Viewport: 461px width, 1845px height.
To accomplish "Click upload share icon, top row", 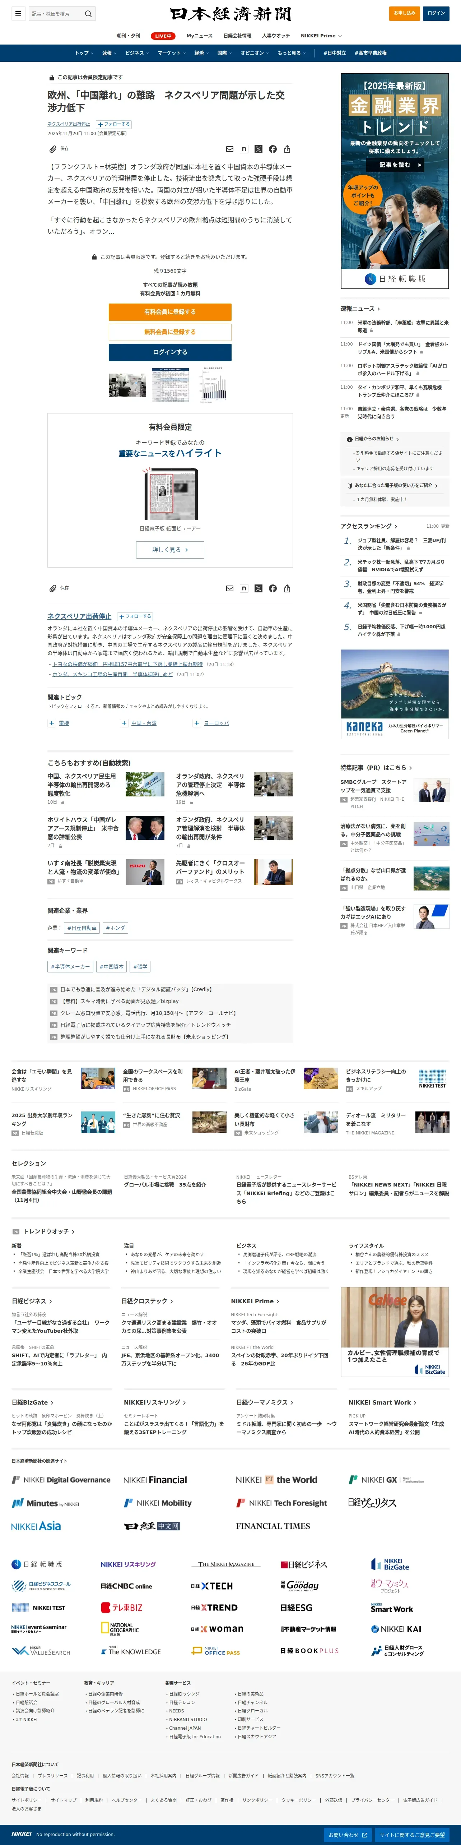I will pos(287,149).
